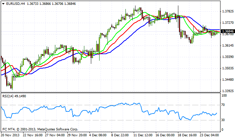Screen dimensions: 235x138
Task: Click the 1.37270 price axis label
Action: (x=228, y=23)
